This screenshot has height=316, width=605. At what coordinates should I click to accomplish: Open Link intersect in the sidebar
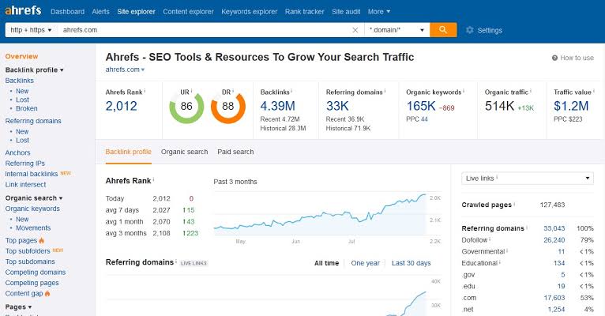25,184
